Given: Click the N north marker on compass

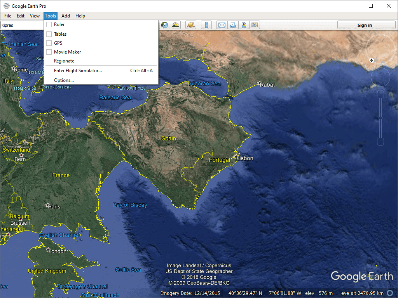Looking at the screenshot, I should click(x=372, y=60).
